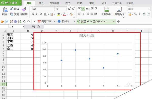The height and width of the screenshot is (99, 152).
Task: Add a new document tab with plus
Action: (x=118, y=21)
